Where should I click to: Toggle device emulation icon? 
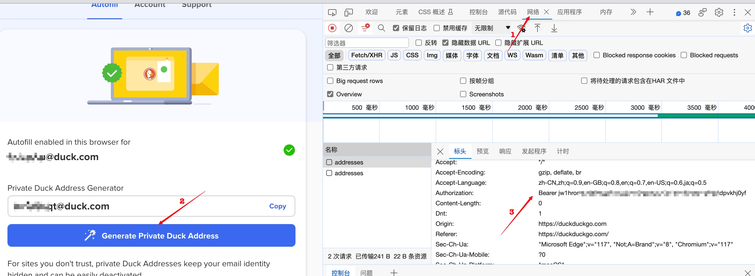[348, 12]
